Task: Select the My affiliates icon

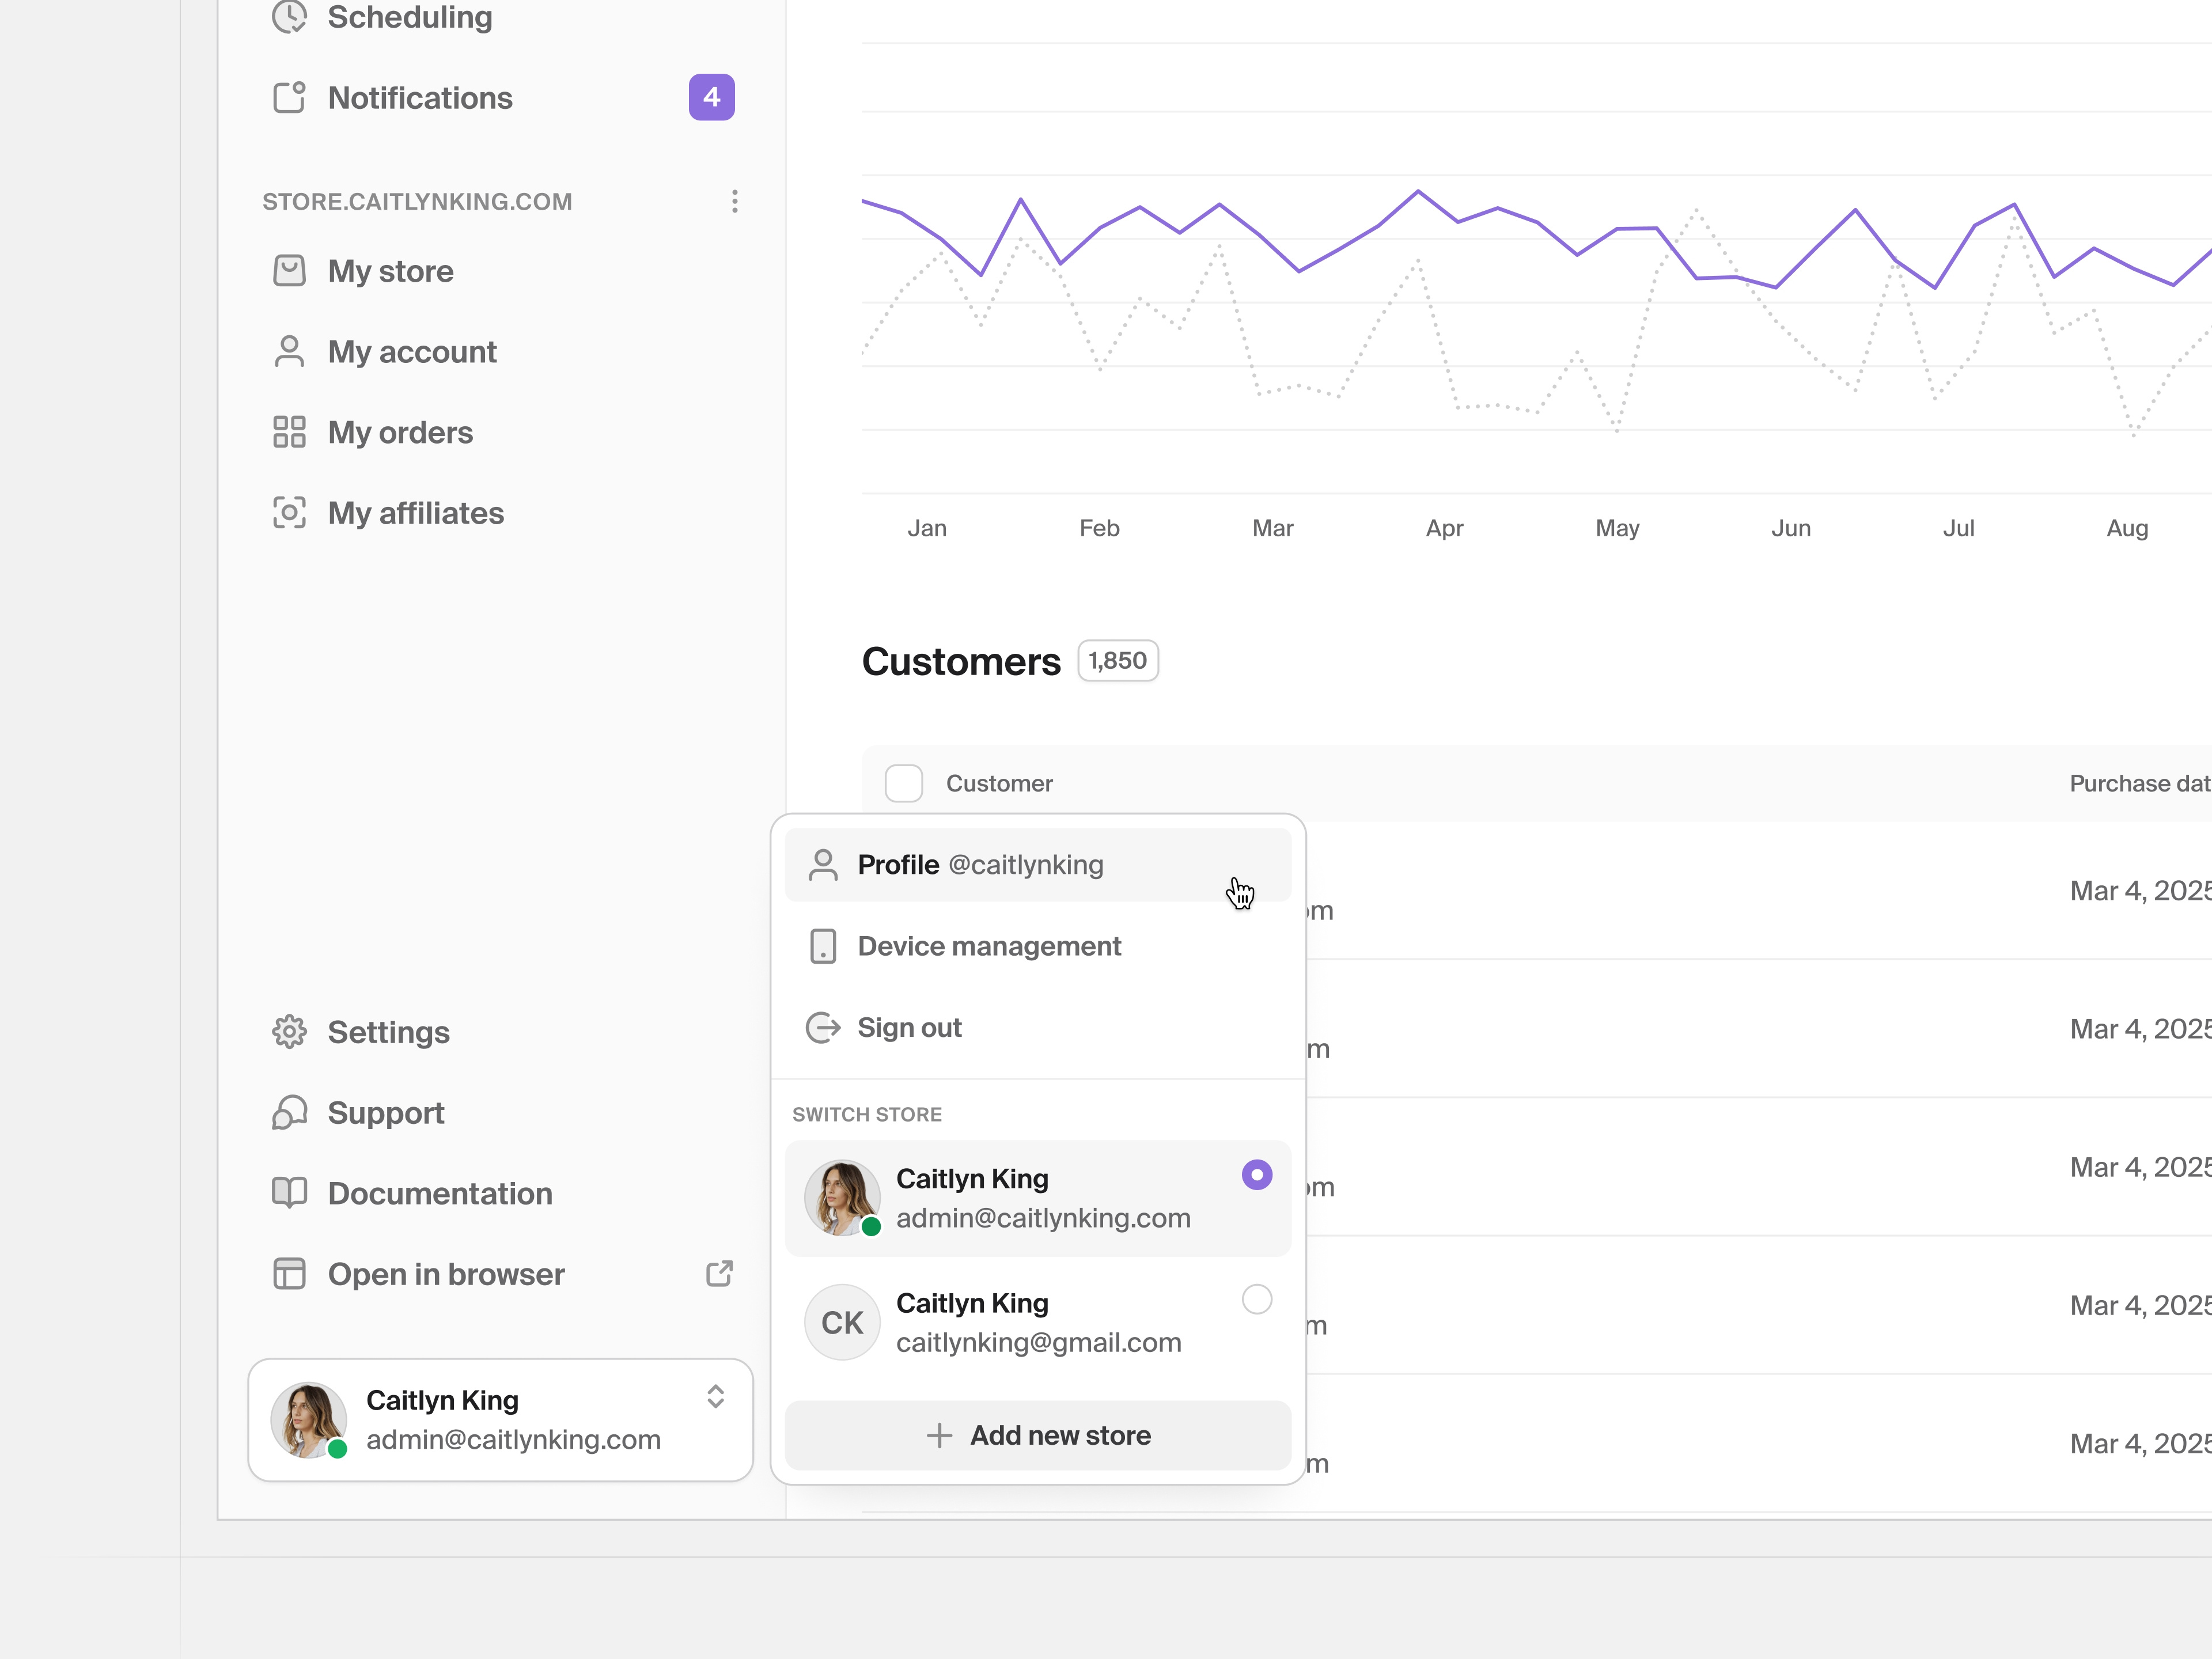Action: point(289,513)
